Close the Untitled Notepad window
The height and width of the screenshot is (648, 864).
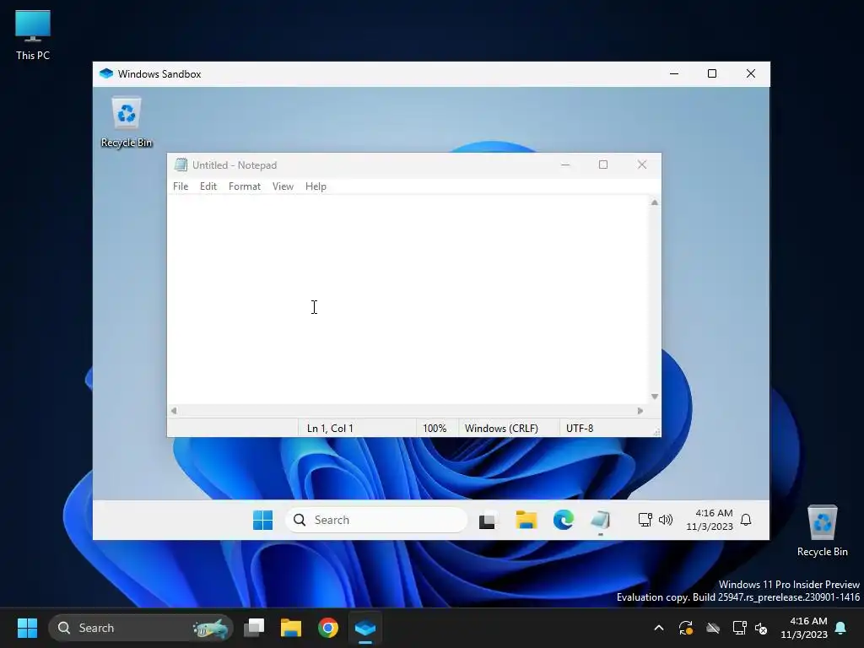click(642, 165)
